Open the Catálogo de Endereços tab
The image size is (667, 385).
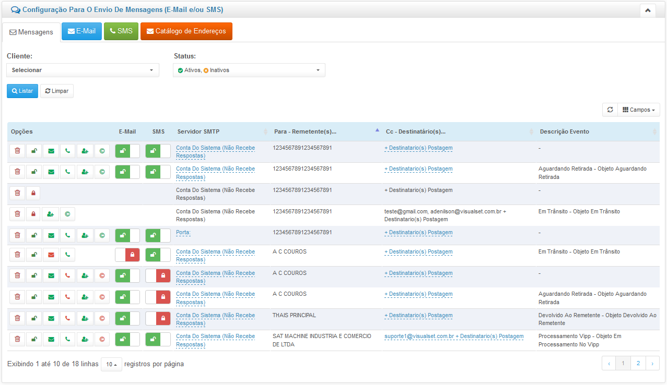click(186, 31)
